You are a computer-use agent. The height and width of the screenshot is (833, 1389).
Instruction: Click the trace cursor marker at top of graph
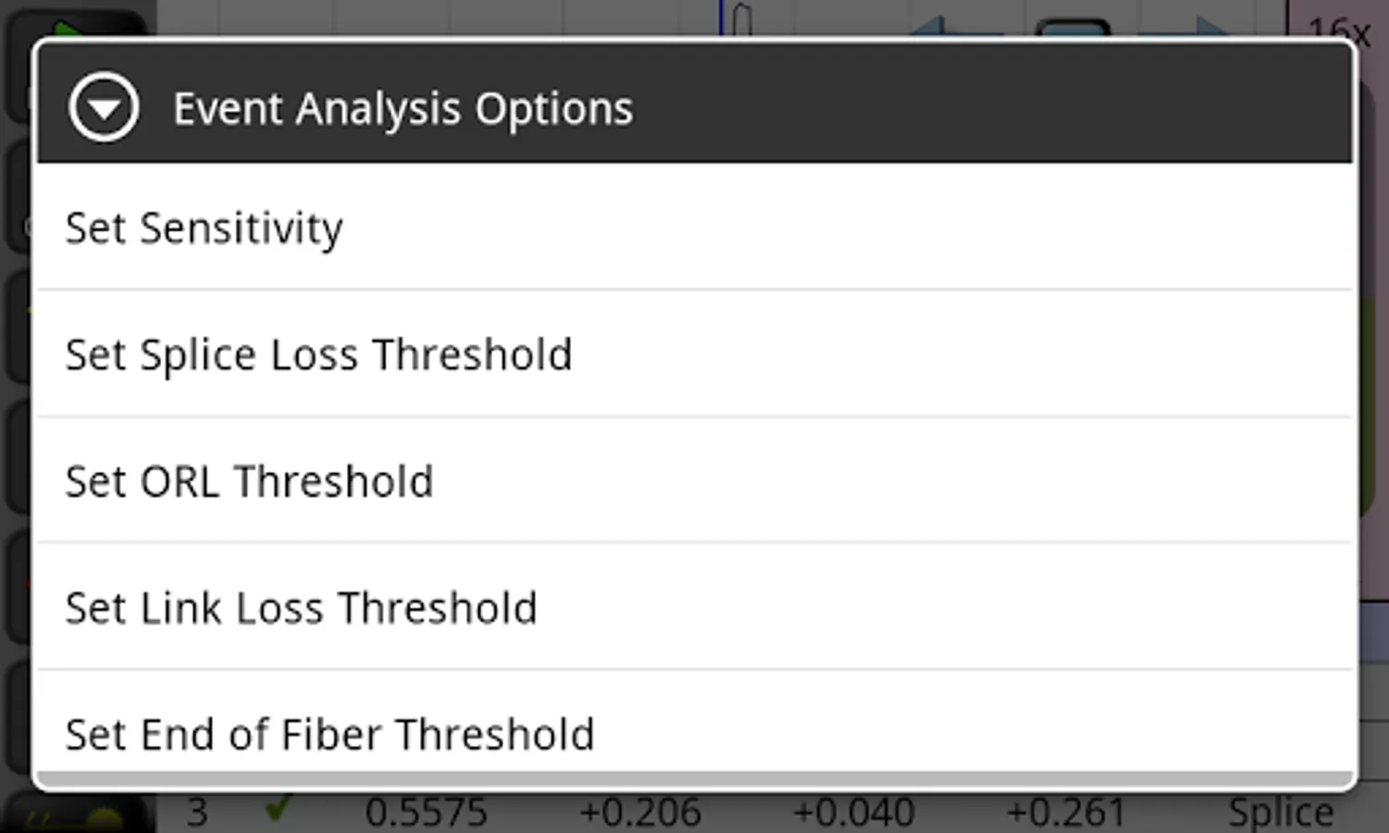[x=741, y=19]
